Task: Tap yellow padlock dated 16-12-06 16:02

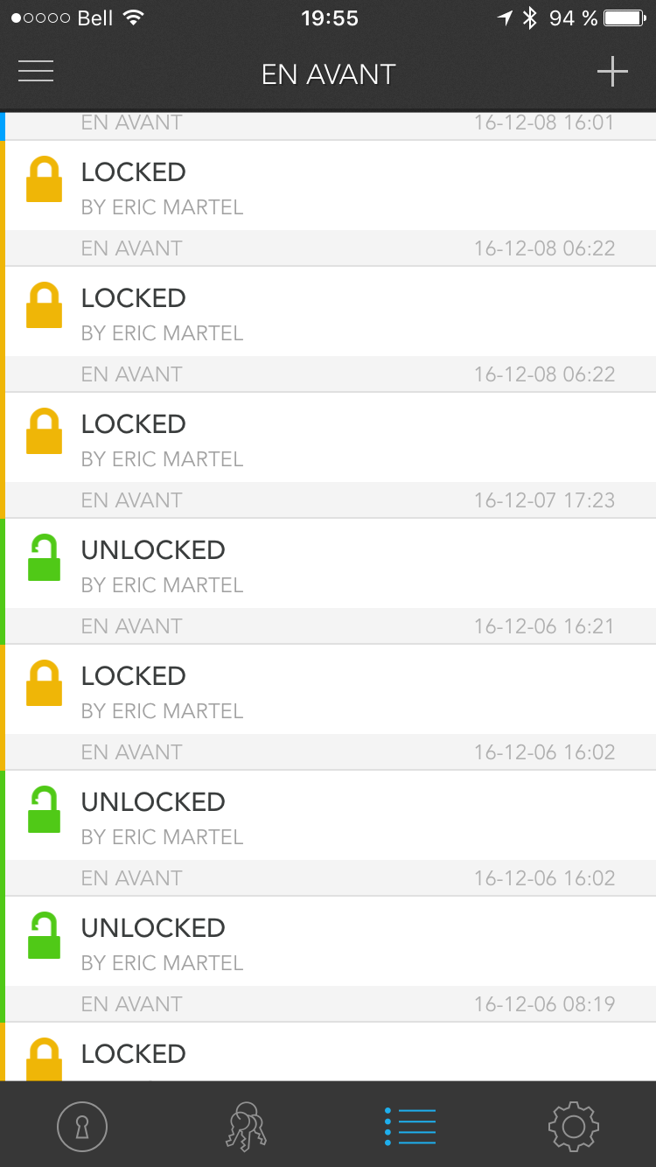Action: [44, 683]
